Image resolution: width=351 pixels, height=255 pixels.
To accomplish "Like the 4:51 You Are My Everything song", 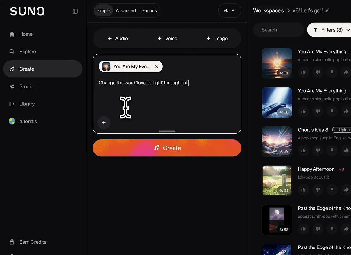I will (x=303, y=72).
